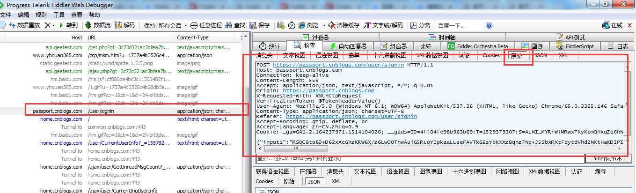Click the 数据重放 (Replay) toolbar button
This screenshot has height=193, width=636.
[x=24, y=25]
